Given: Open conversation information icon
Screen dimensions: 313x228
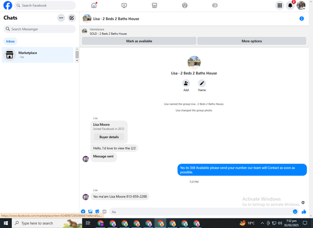Looking at the screenshot, I should [x=302, y=19].
